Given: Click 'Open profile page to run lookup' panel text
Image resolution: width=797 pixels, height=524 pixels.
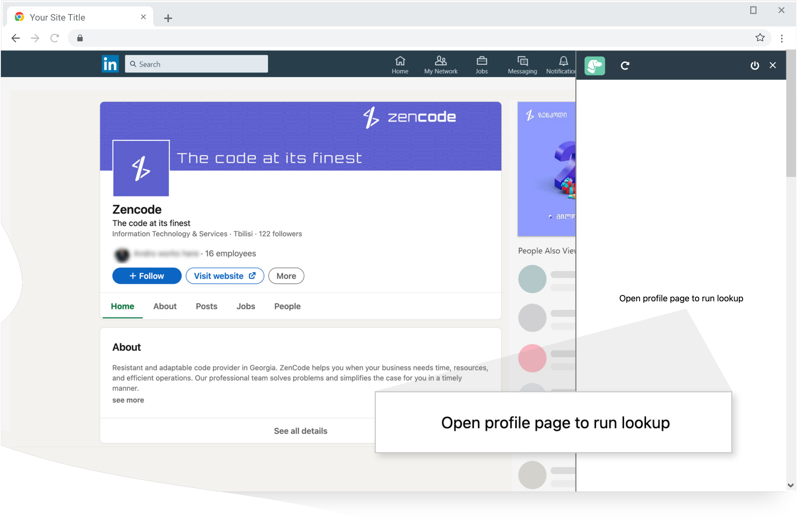Looking at the screenshot, I should (x=681, y=298).
